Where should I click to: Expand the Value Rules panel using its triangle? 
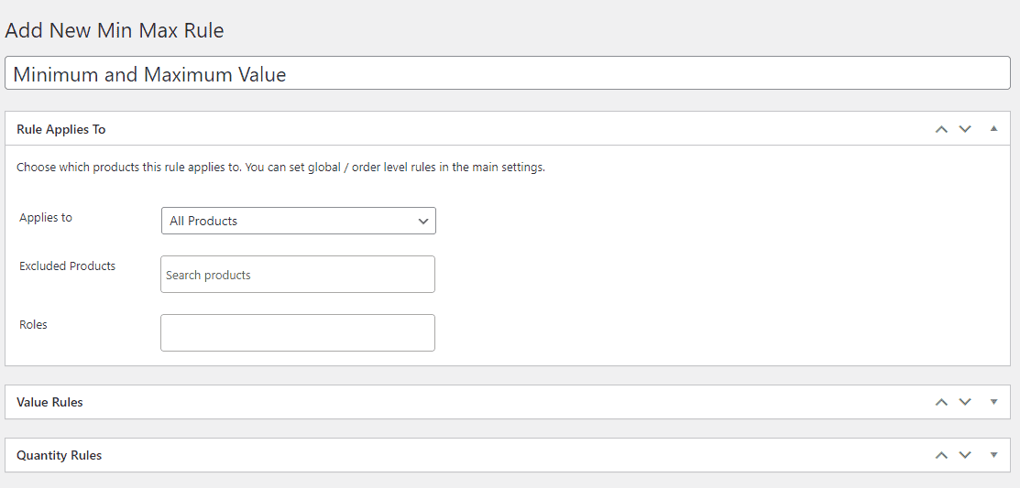click(x=993, y=402)
